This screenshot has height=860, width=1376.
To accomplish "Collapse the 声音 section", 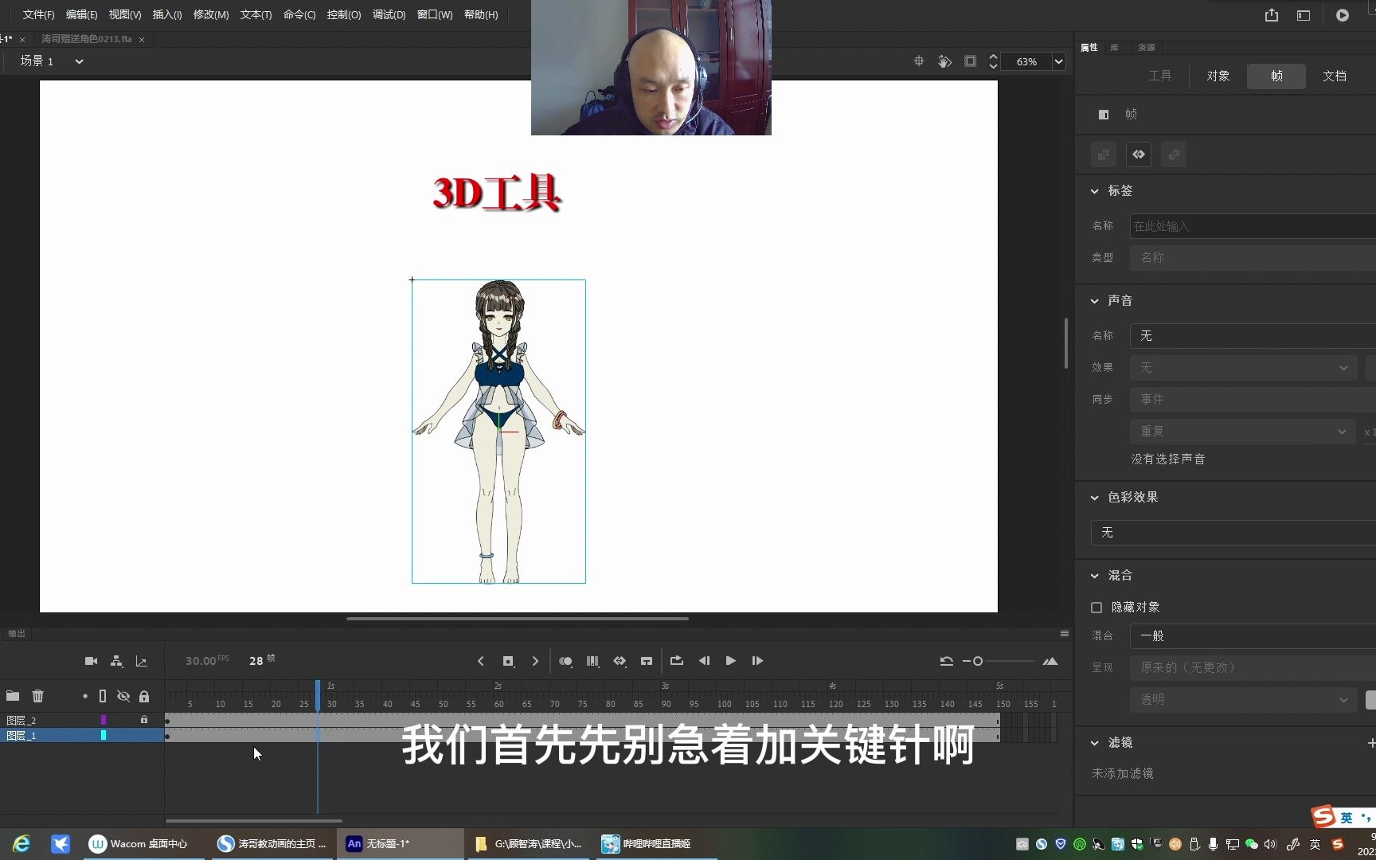I will [1095, 301].
